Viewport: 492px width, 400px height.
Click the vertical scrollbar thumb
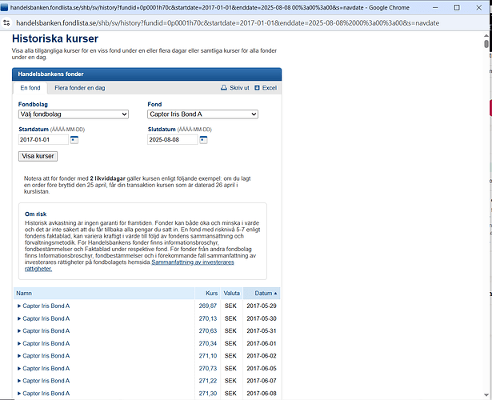click(486, 44)
